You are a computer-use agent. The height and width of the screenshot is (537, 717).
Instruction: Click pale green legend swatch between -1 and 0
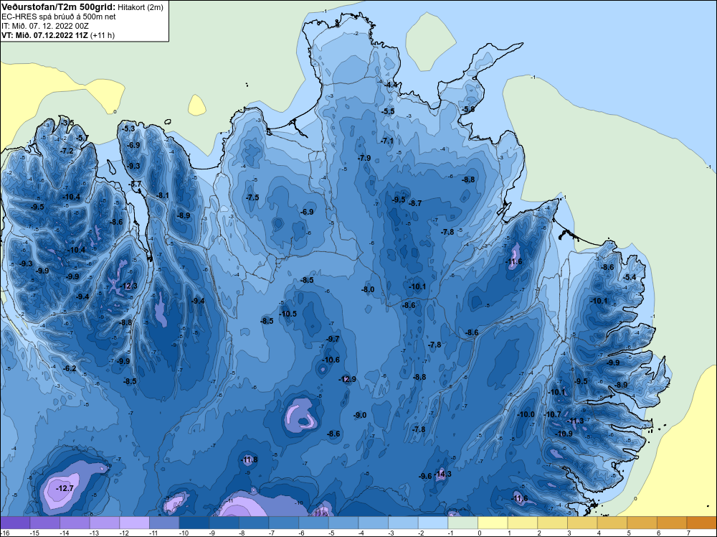463,523
